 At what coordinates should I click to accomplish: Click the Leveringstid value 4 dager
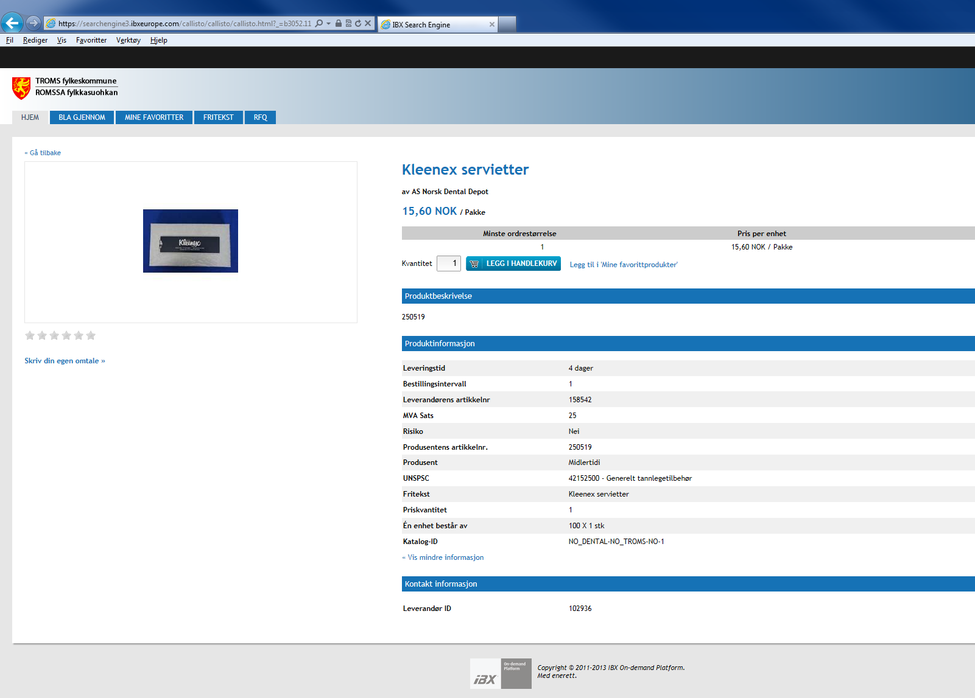(x=581, y=368)
